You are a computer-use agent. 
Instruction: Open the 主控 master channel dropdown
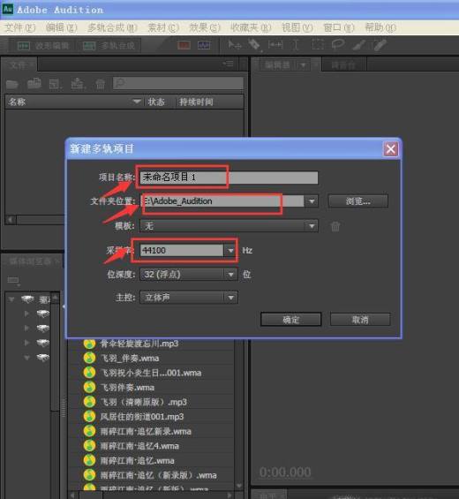189,298
